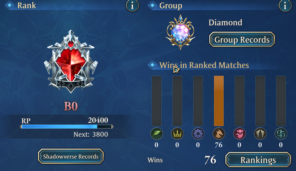296x171 pixels.
Task: Click the orange Dragoncraft wins bar
Action: [x=219, y=101]
